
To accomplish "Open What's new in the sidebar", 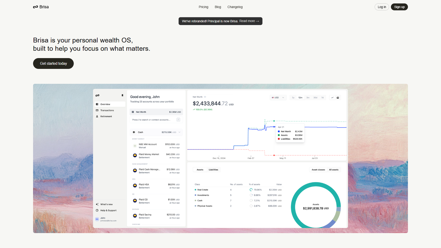I will tap(110, 204).
